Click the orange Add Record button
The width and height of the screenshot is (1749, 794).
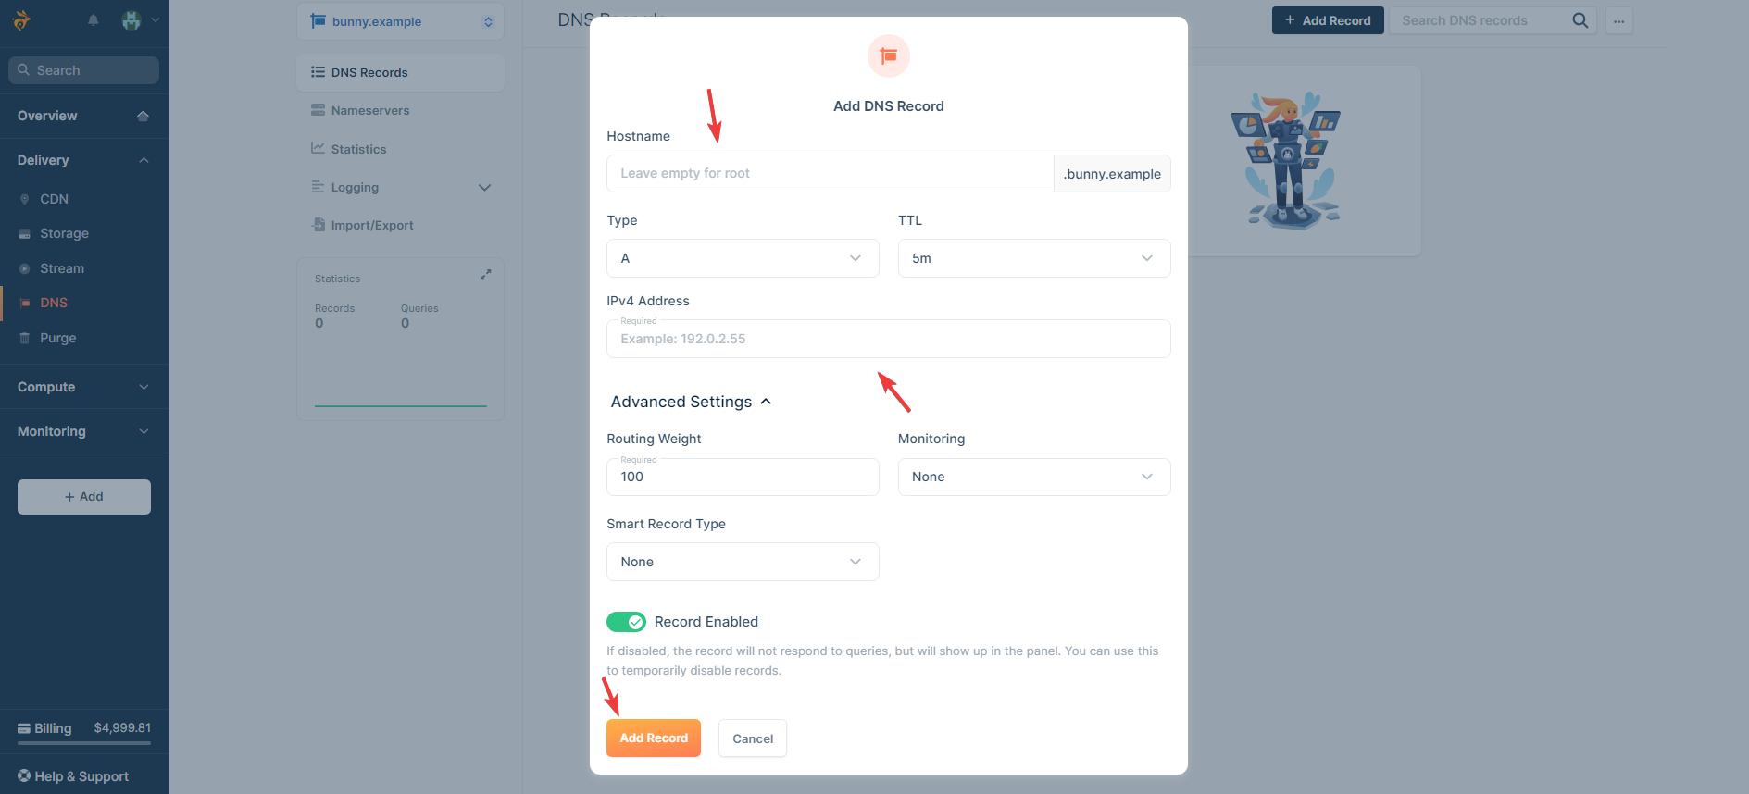[x=654, y=738]
